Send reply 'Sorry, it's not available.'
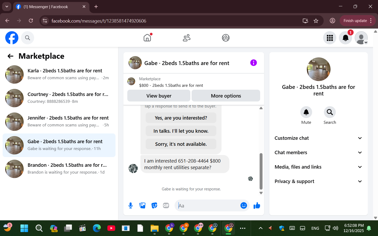This screenshot has height=236, width=378. [x=181, y=144]
